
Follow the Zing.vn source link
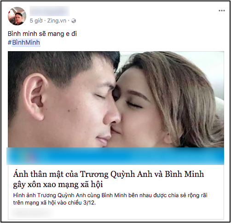(x=57, y=21)
